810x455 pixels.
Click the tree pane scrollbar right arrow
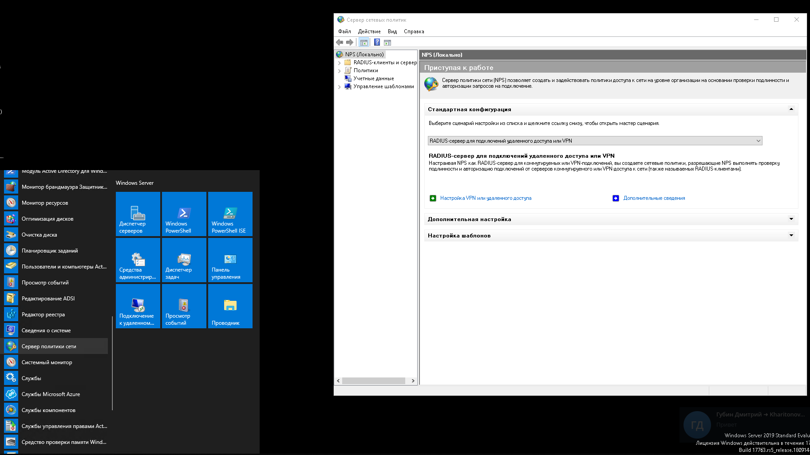[413, 381]
